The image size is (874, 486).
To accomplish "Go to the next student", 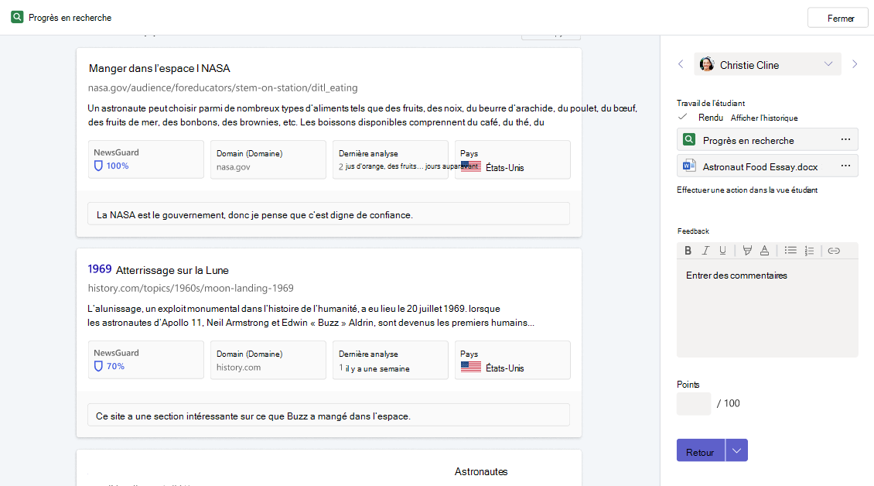I will [x=855, y=64].
